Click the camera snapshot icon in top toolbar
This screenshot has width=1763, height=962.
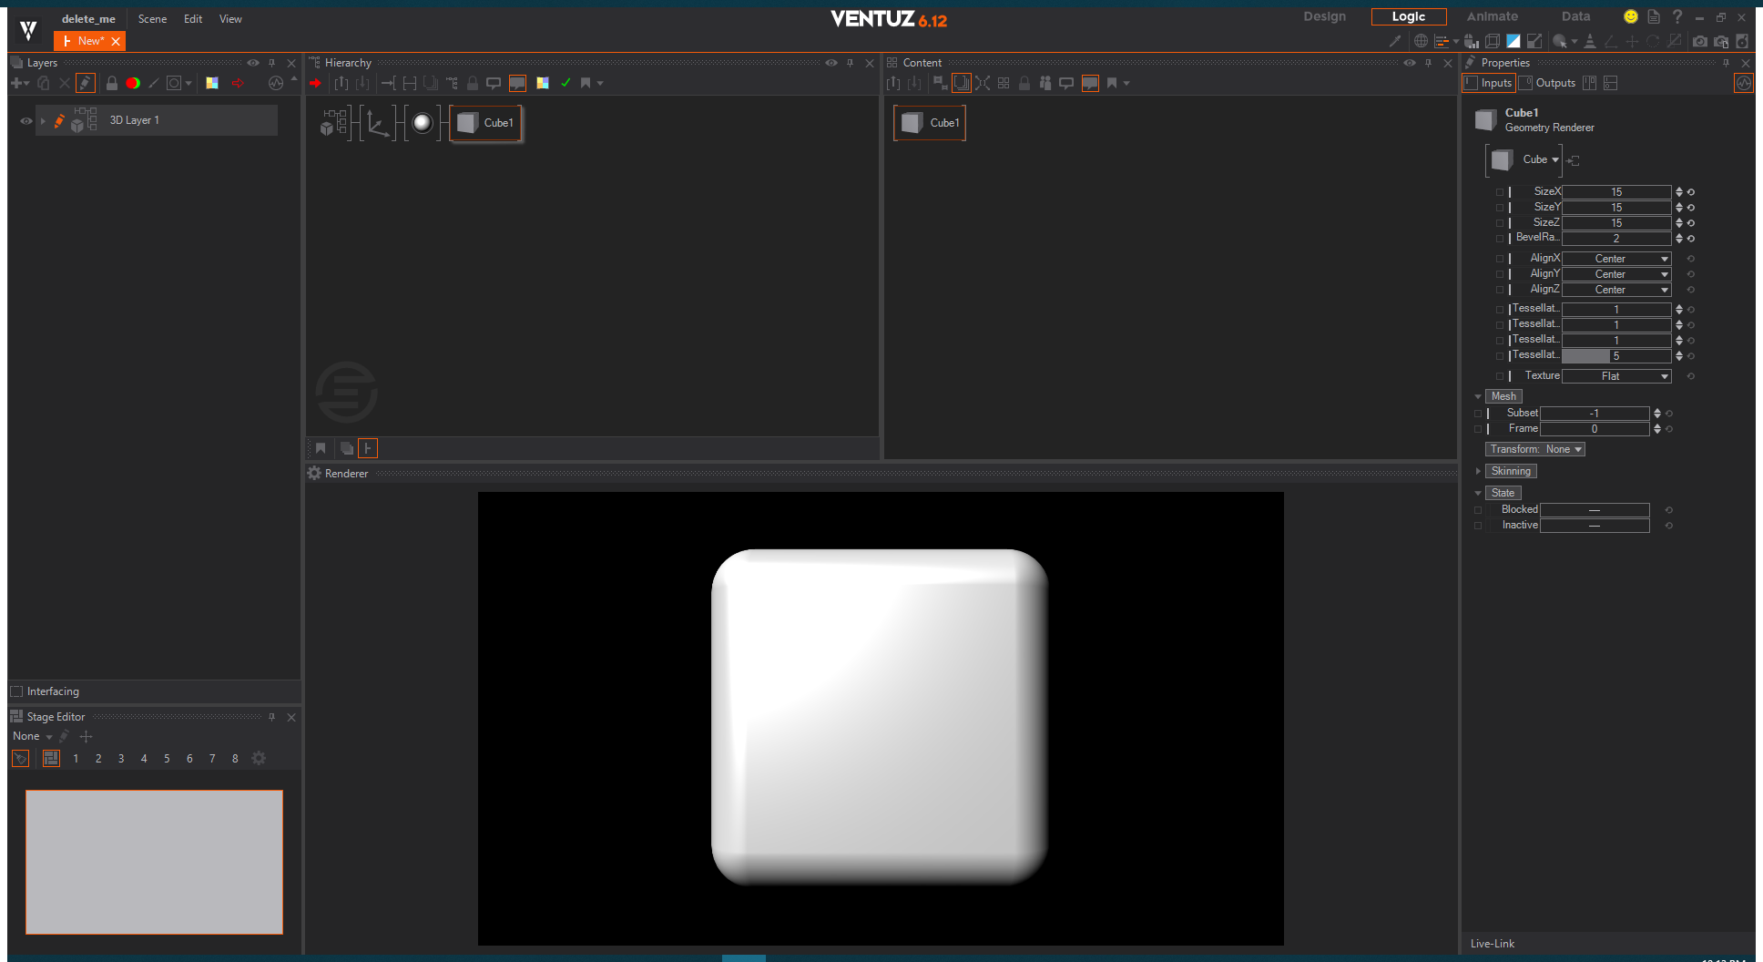click(1699, 41)
